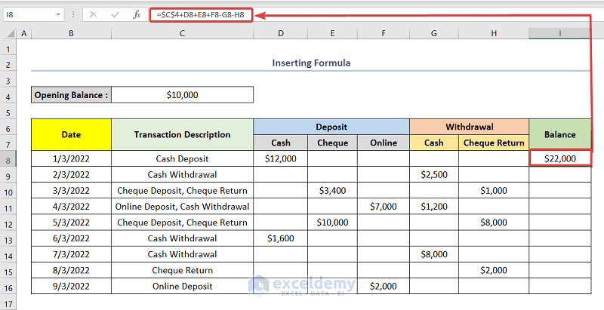The image size is (604, 310).
Task: Click the Date header cell
Action: click(71, 134)
